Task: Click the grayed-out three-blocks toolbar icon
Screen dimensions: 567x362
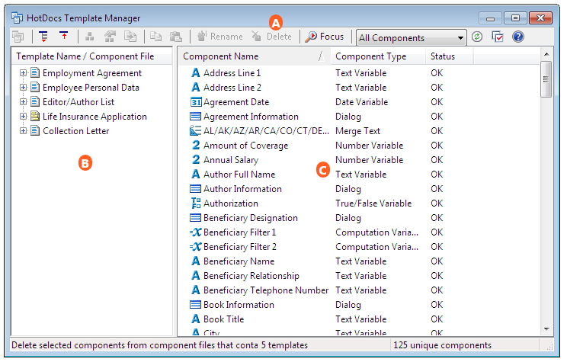Action: (x=89, y=37)
